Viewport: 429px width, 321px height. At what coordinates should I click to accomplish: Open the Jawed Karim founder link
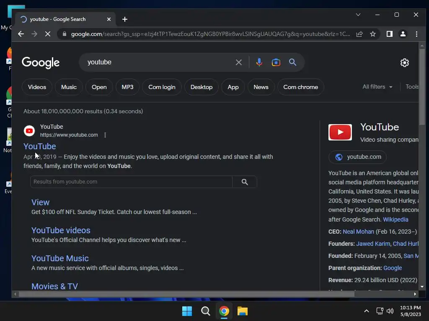click(373, 244)
